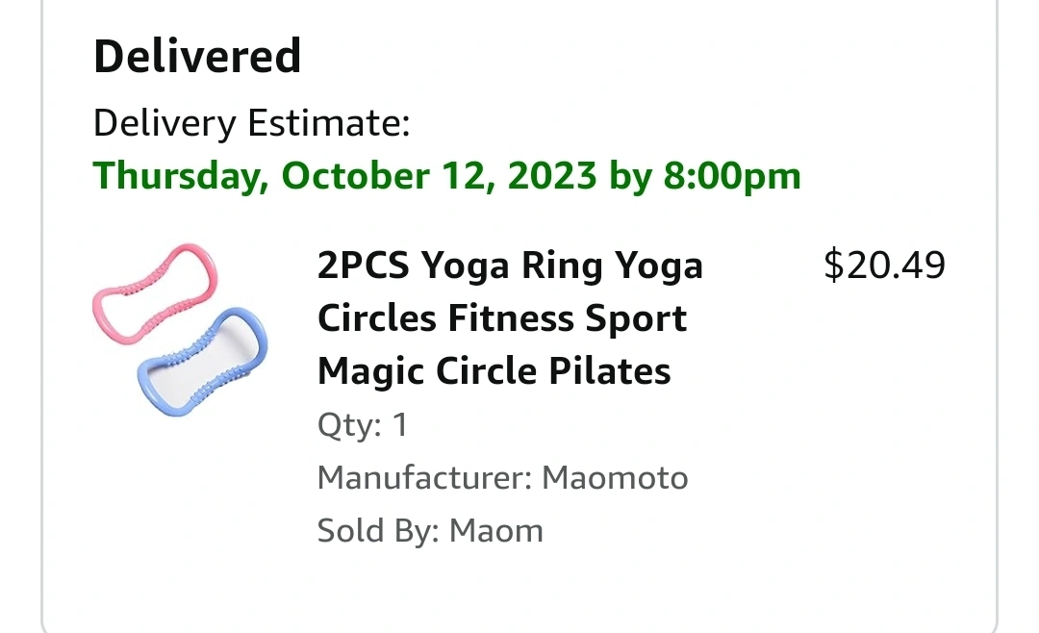Select the Maomoto manufacturer name
This screenshot has height=633, width=1039.
point(615,478)
